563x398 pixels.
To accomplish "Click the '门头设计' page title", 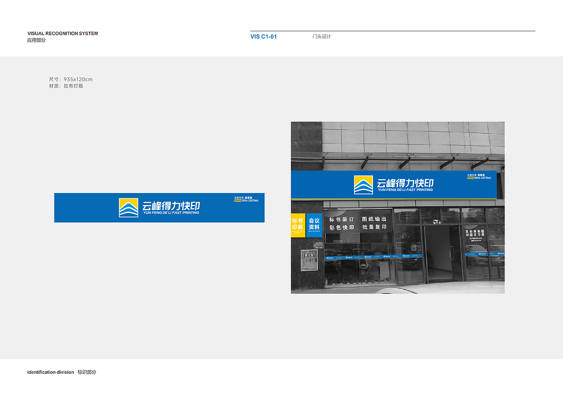I will [322, 37].
